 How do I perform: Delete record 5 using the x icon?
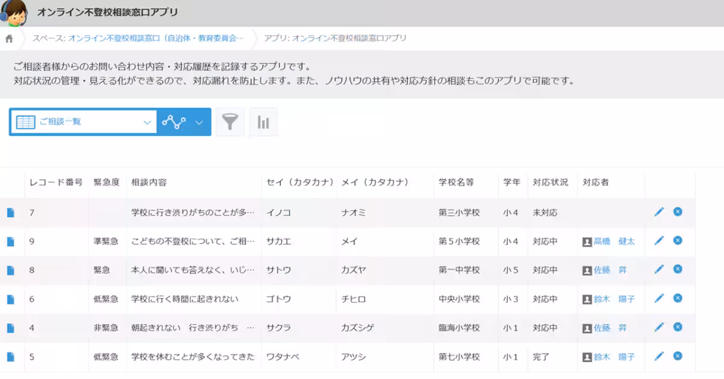(x=677, y=357)
